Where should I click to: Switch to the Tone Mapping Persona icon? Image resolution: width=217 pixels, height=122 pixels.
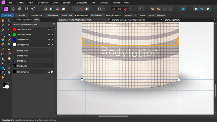pos(26,9)
